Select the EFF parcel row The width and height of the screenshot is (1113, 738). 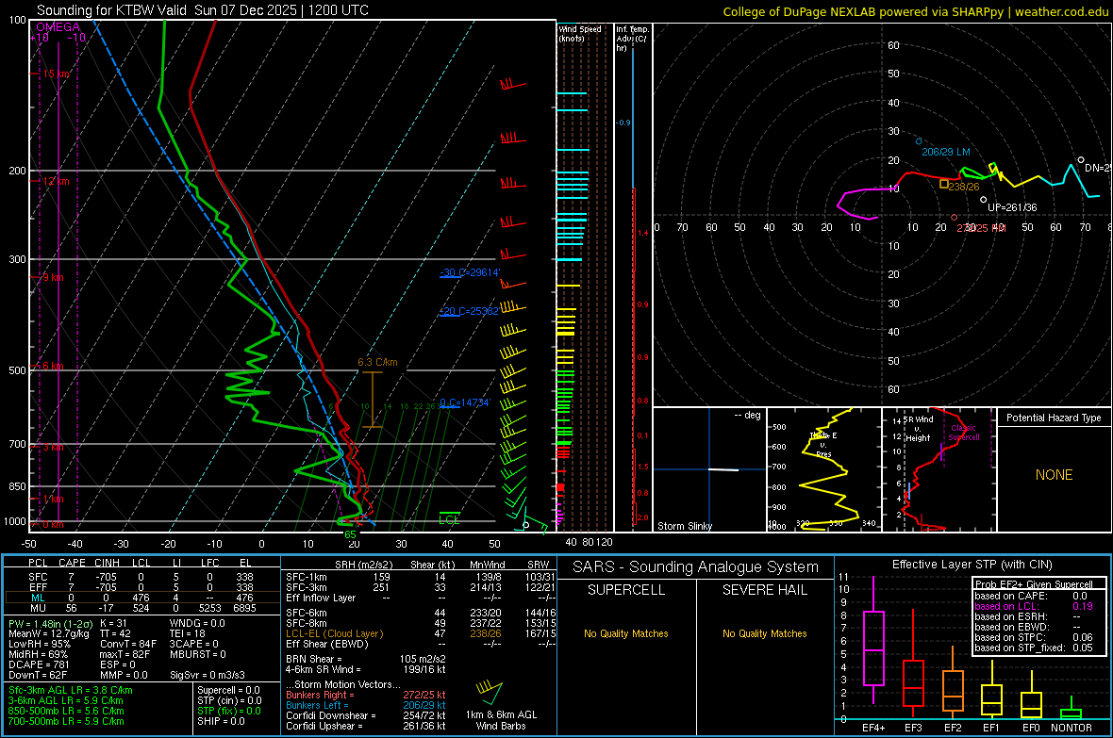(141, 587)
